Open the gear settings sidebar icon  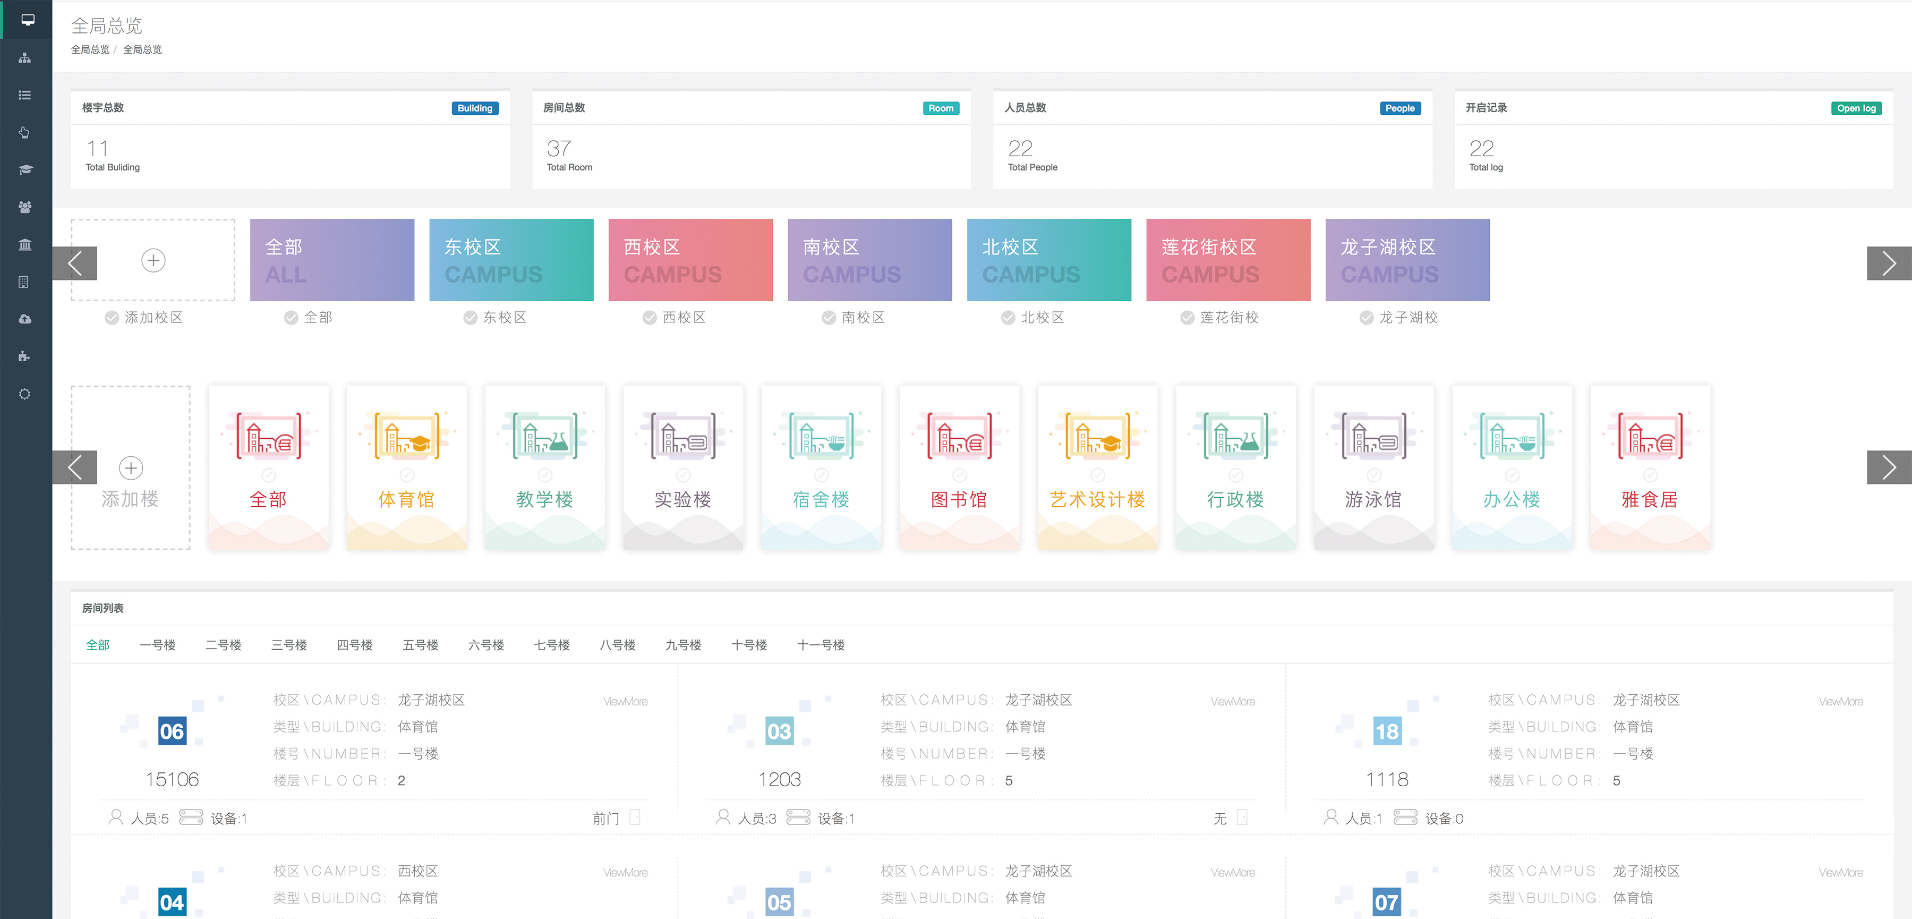(x=25, y=394)
